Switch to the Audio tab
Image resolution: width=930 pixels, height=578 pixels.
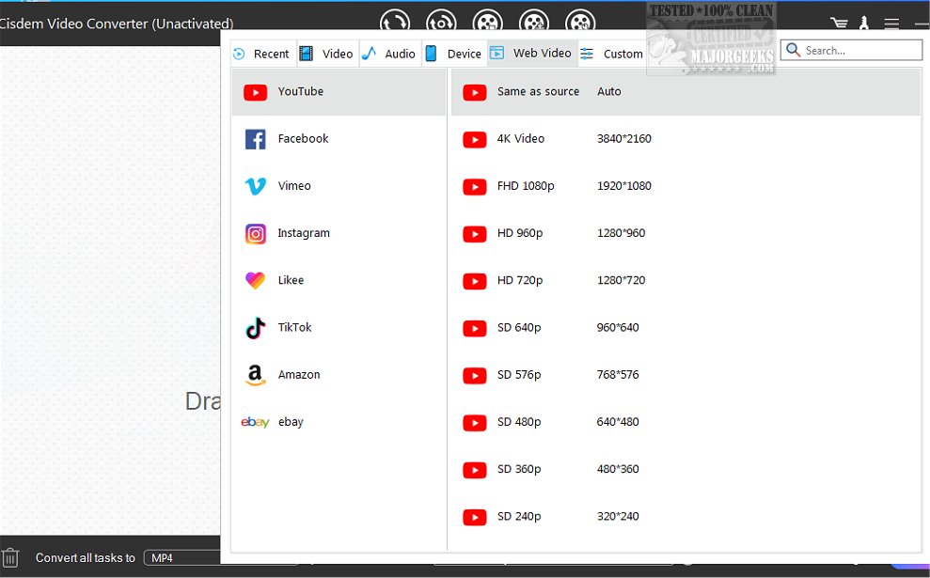tap(389, 54)
